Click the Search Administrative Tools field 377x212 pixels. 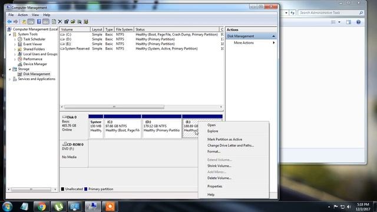point(330,13)
